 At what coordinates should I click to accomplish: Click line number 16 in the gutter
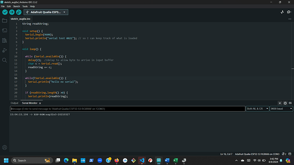16,78
